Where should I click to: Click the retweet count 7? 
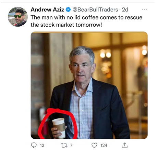click(x=71, y=146)
